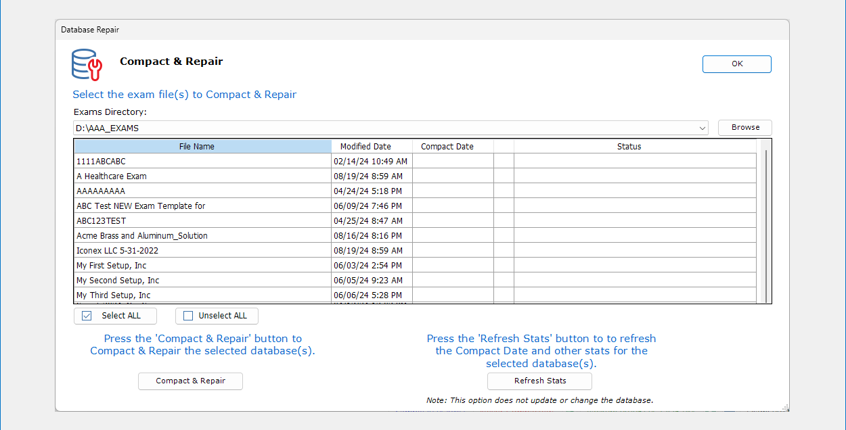Sort by File Name column header

click(x=202, y=147)
